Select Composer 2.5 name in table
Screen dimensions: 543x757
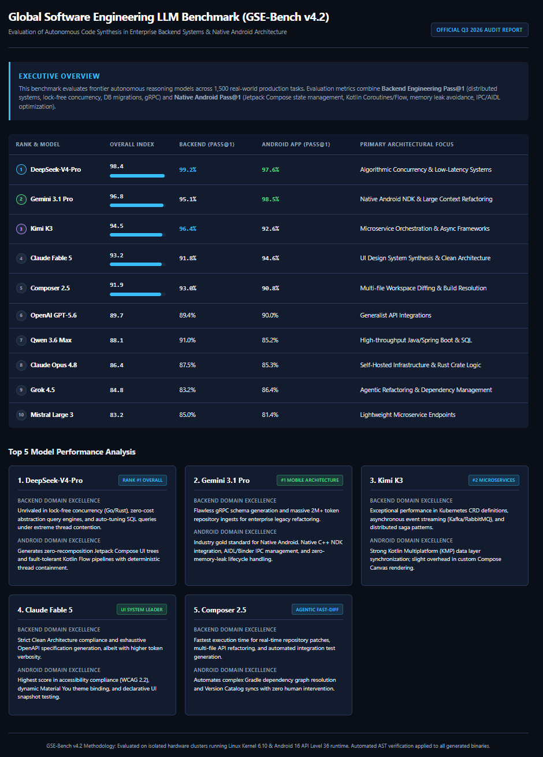50,288
